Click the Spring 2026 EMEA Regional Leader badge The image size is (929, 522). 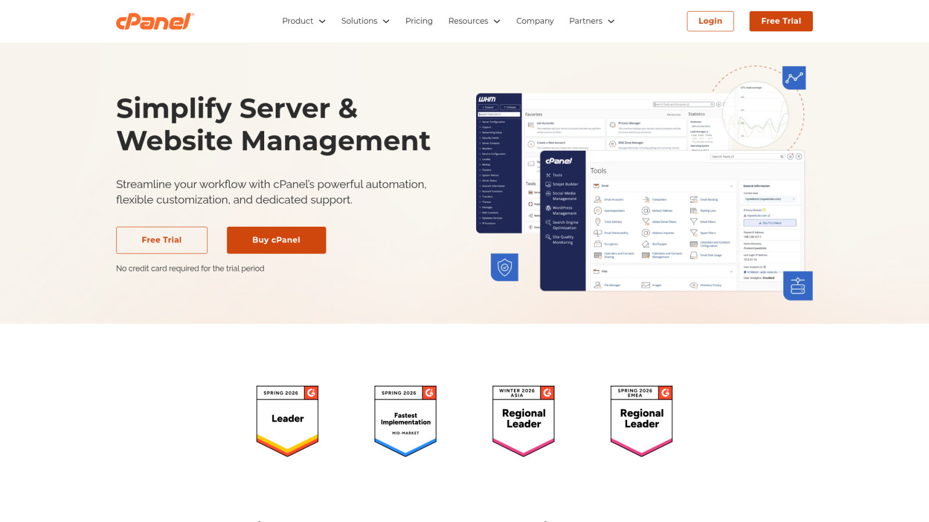642,421
